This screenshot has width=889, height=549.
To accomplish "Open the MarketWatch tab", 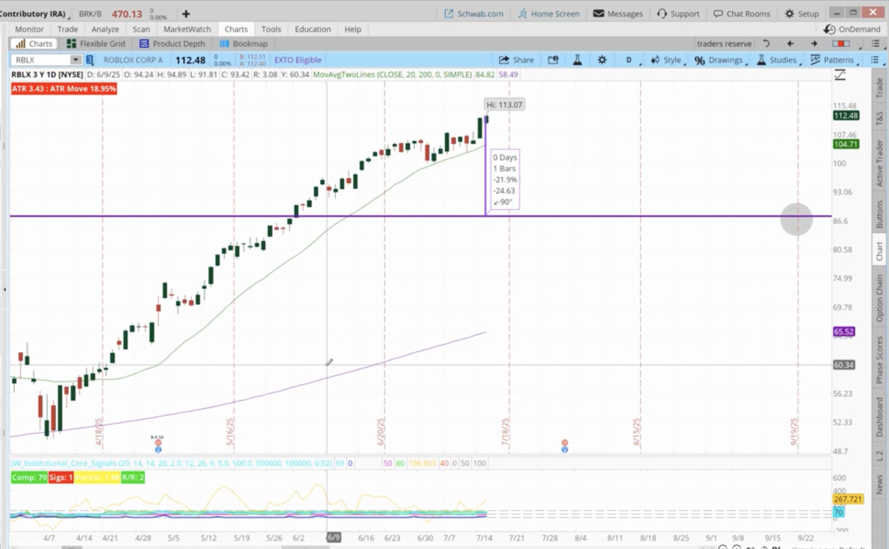I will pyautogui.click(x=187, y=29).
